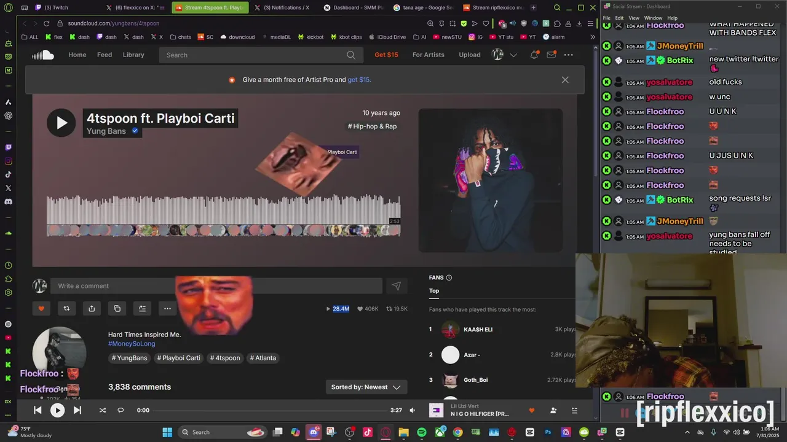
Task: Send comment with paper plane icon
Action: click(x=397, y=286)
